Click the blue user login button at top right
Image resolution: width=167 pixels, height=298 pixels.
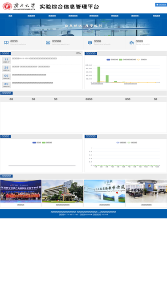[x=161, y=4]
